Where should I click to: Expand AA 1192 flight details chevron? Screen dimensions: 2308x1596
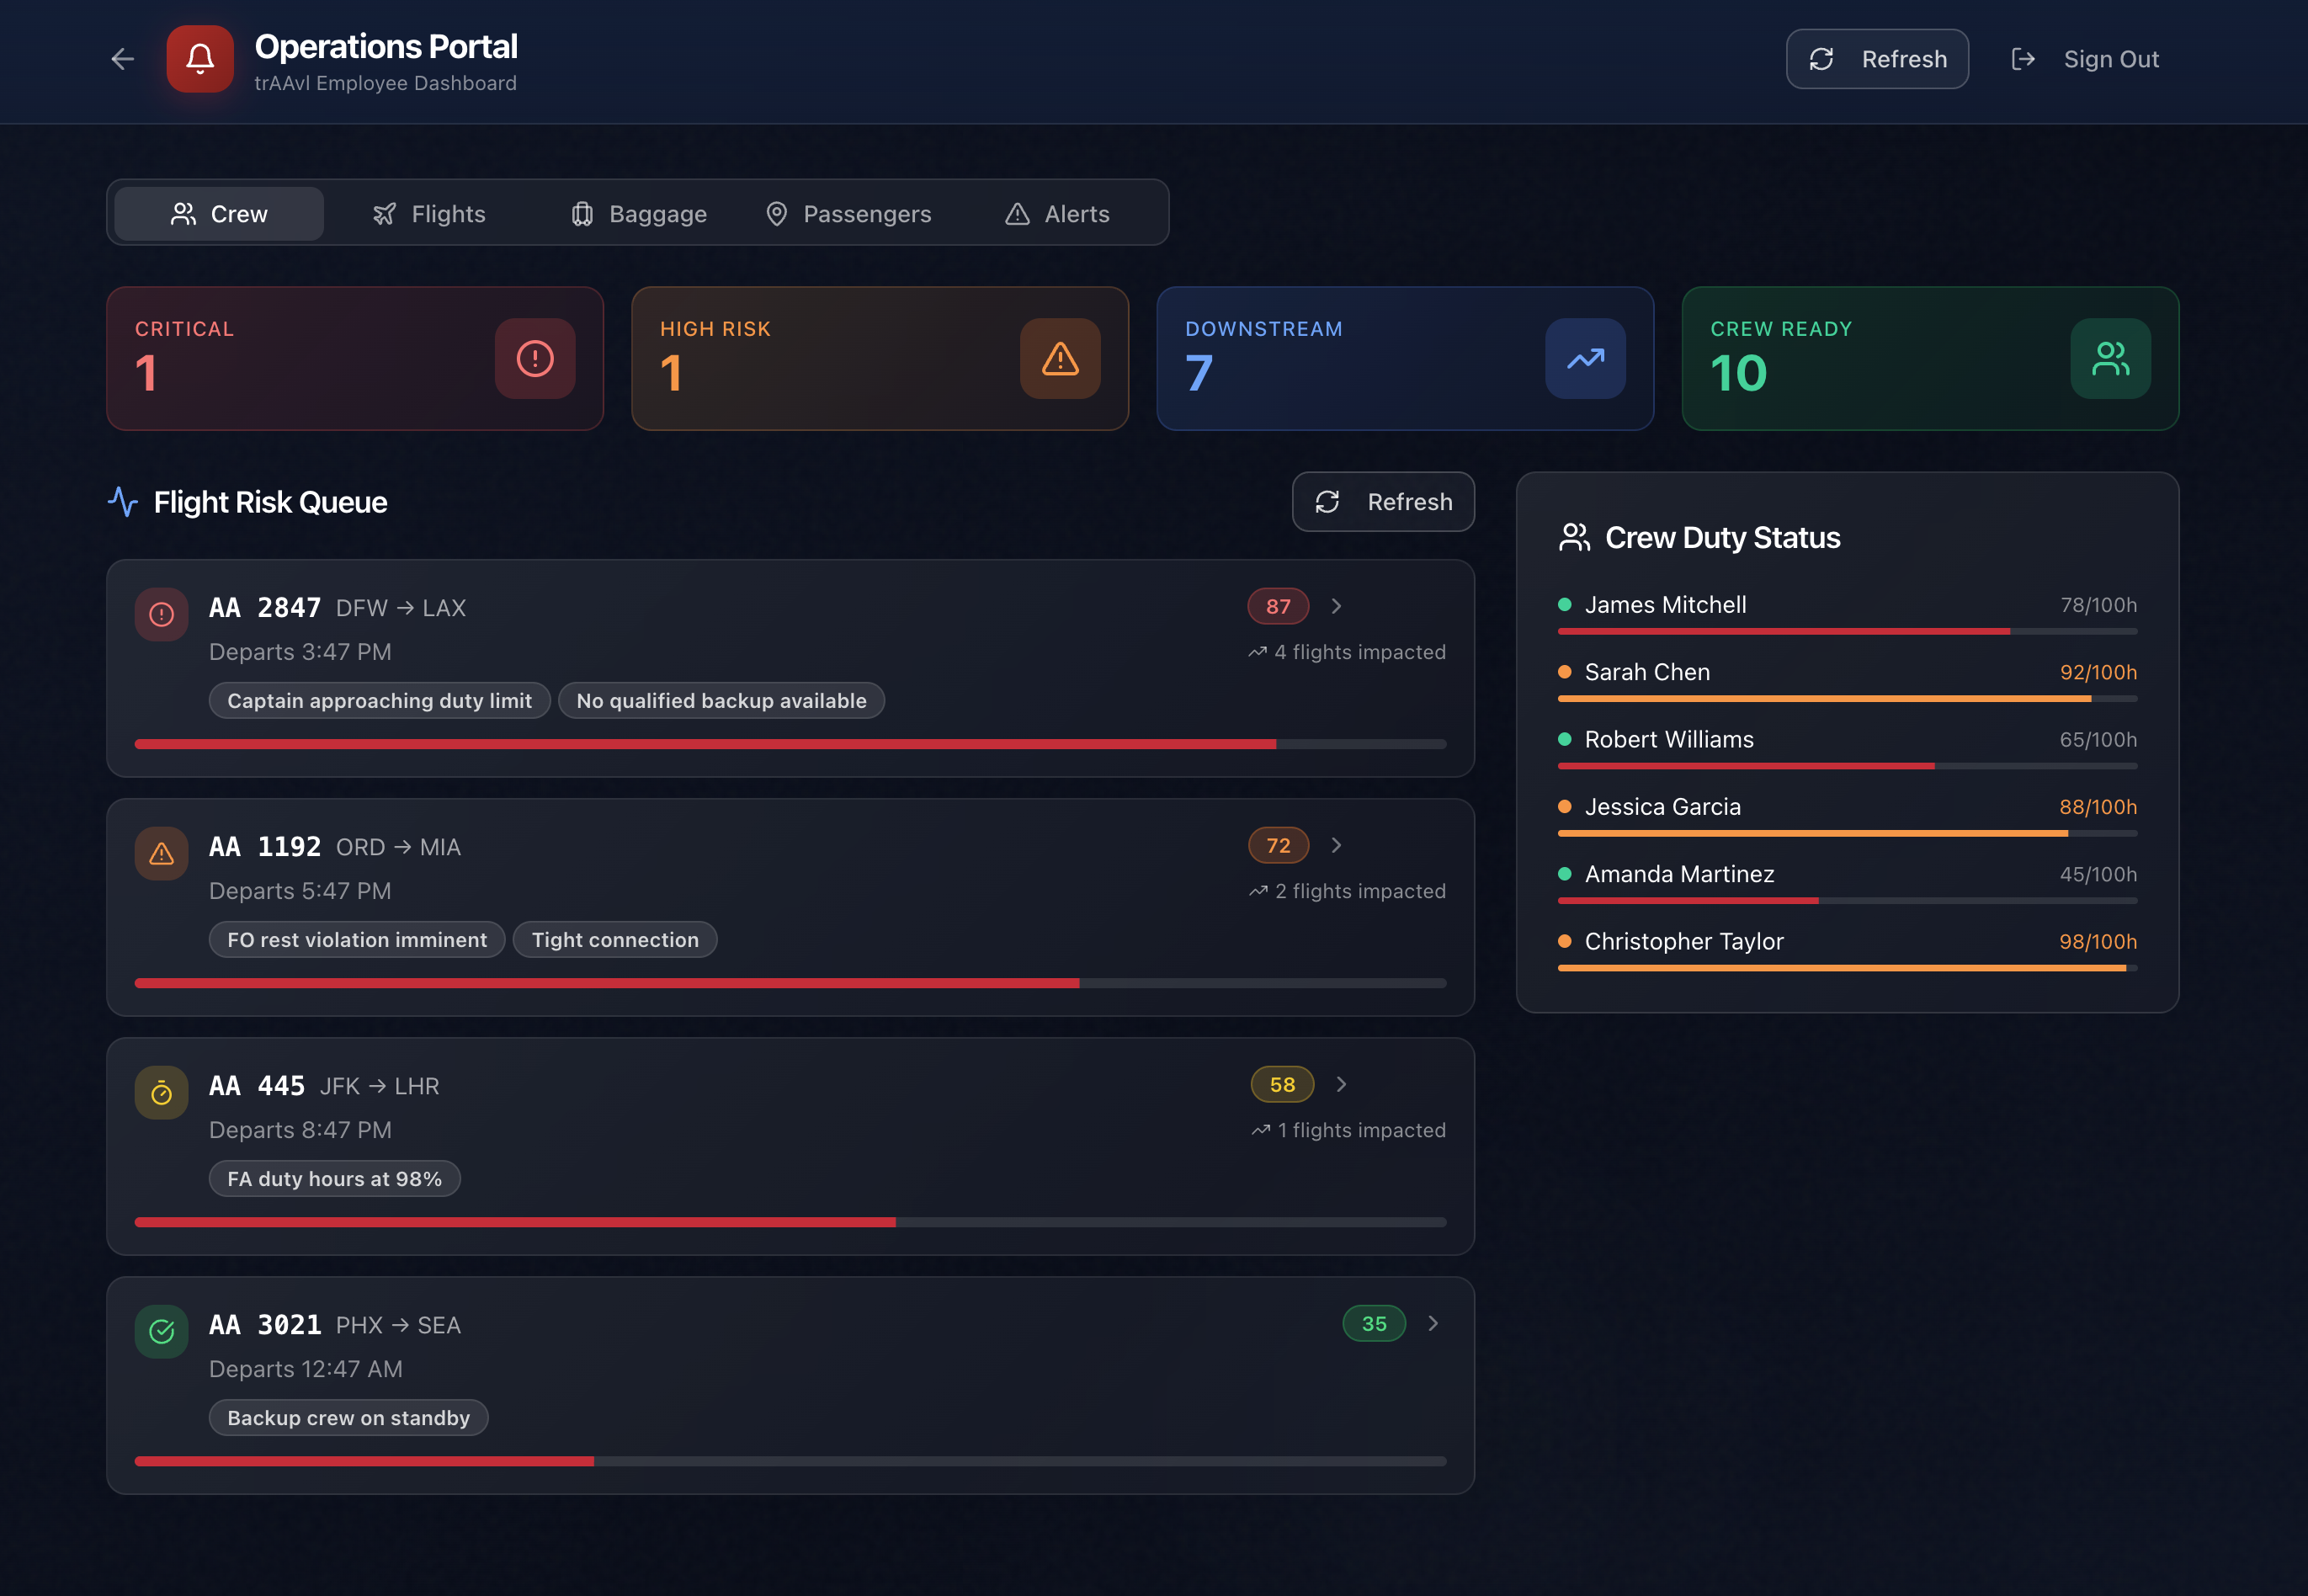click(x=1336, y=845)
